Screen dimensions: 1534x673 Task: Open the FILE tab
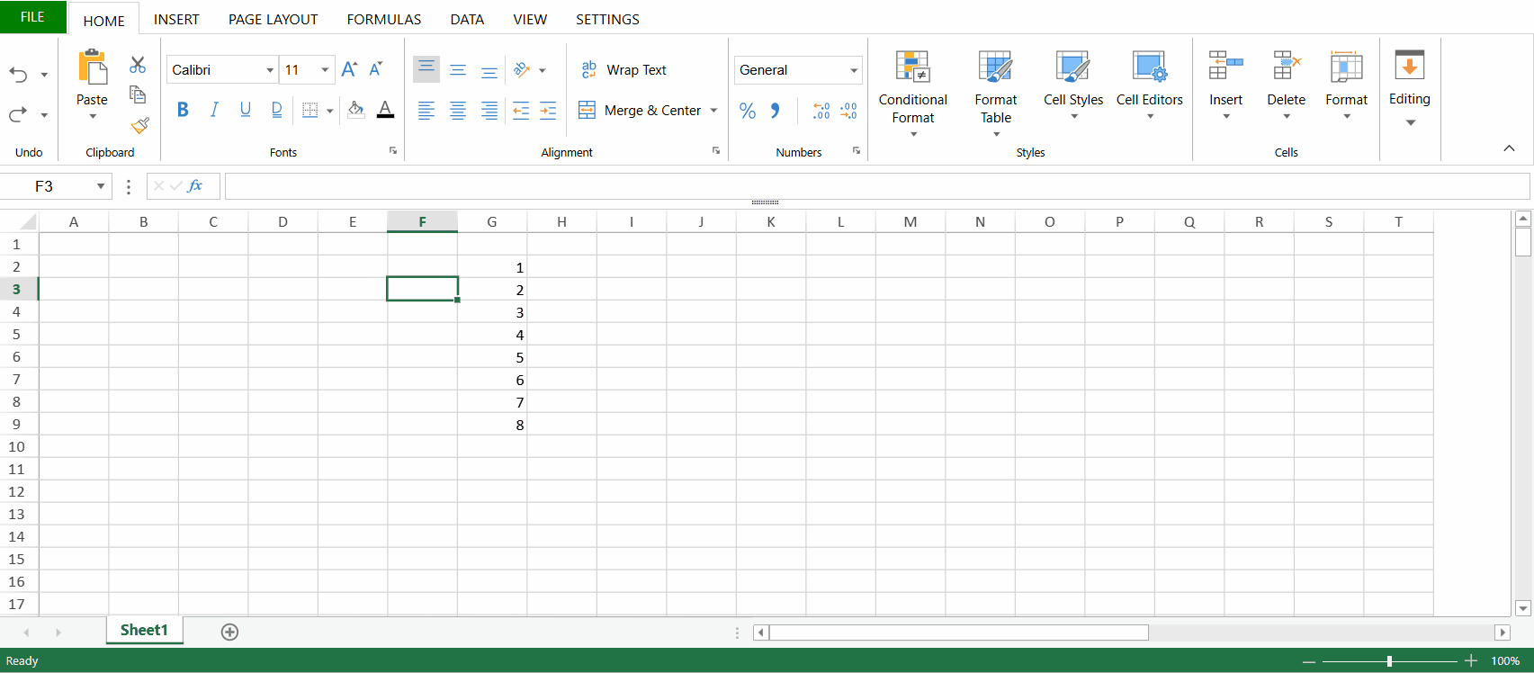point(32,17)
